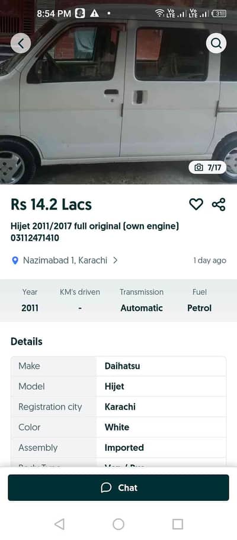The image size is (237, 540).
Task: Tap the ad title with phone number
Action: tap(95, 232)
